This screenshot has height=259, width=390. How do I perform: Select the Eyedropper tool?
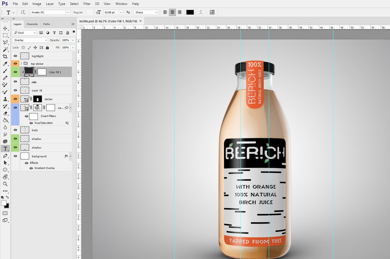pyautogui.click(x=5, y=64)
